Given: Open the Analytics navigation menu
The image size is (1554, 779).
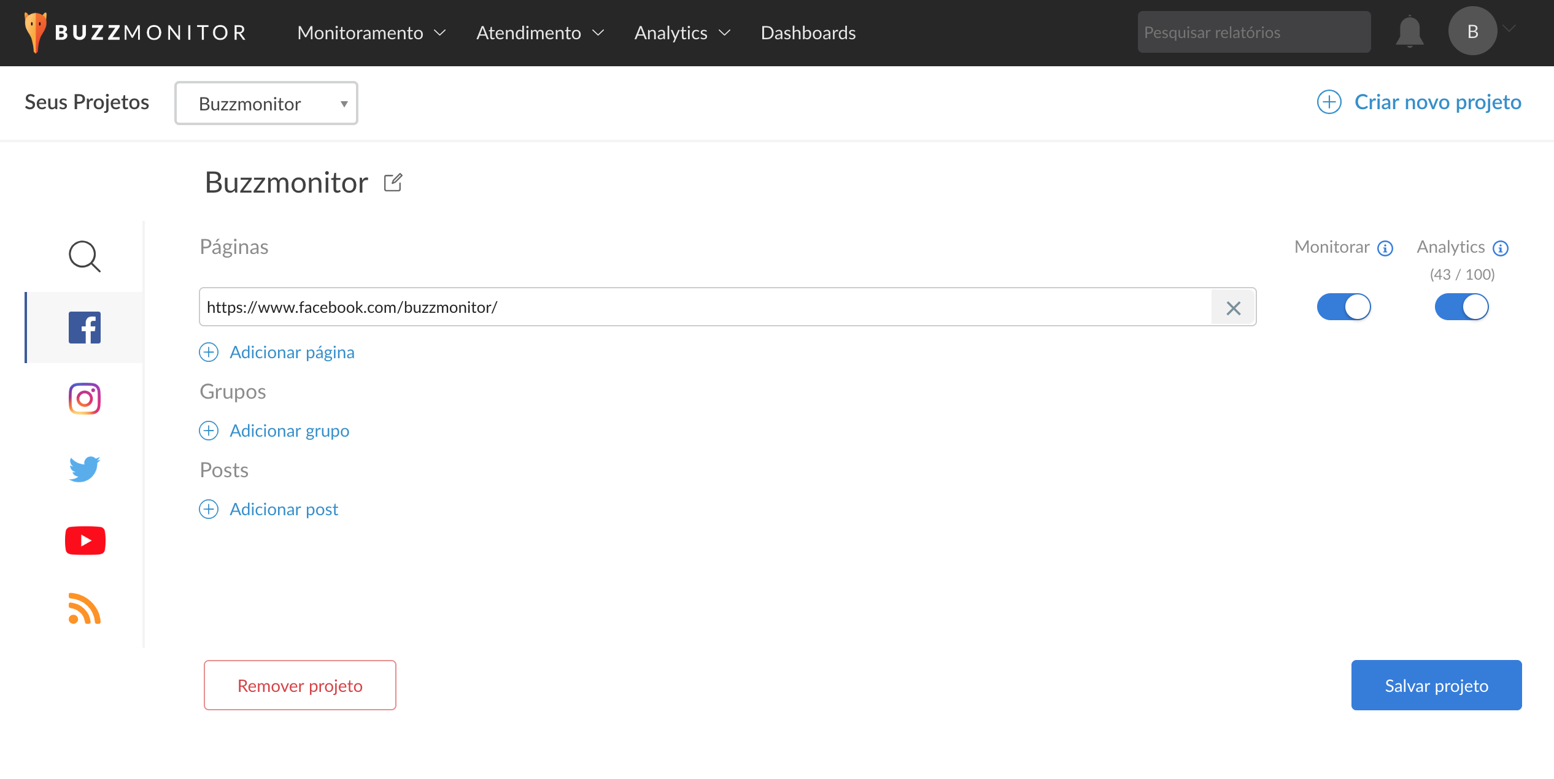Looking at the screenshot, I should click(x=682, y=33).
